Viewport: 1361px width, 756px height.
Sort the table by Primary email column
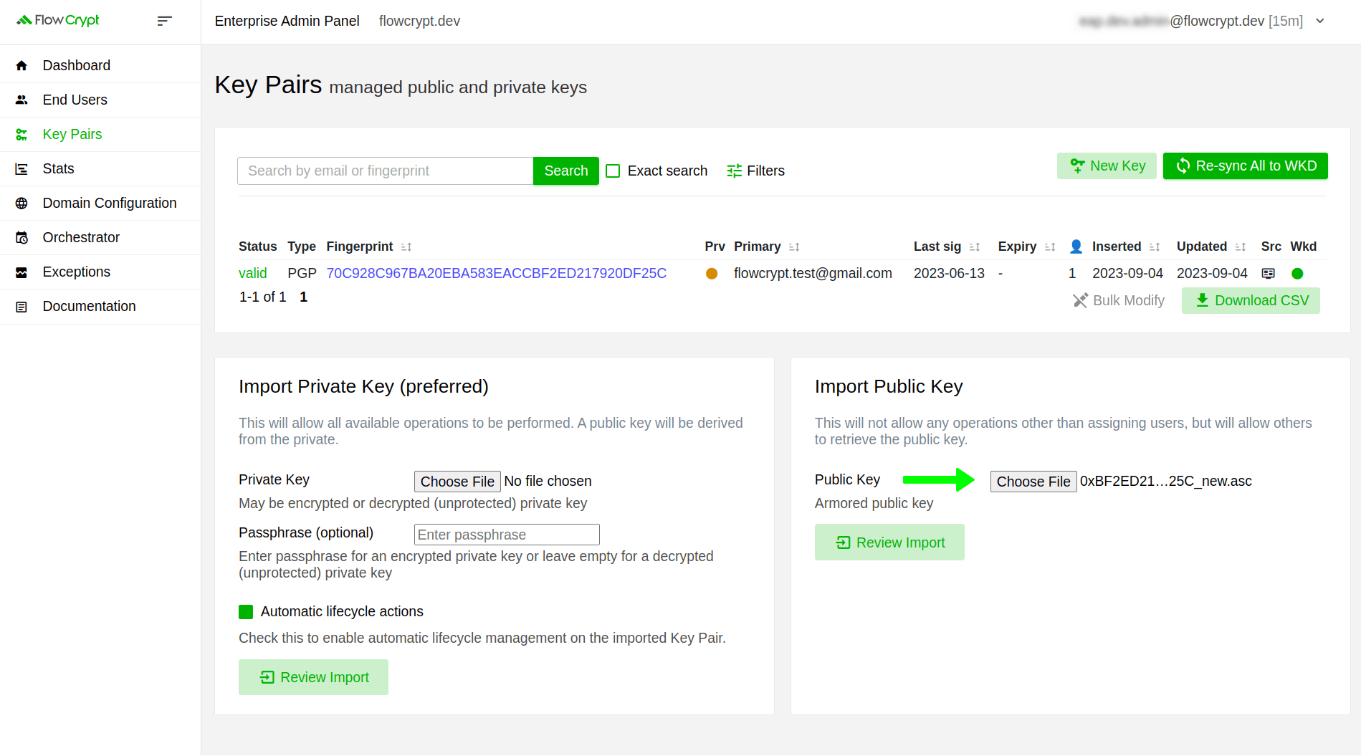[x=794, y=247]
